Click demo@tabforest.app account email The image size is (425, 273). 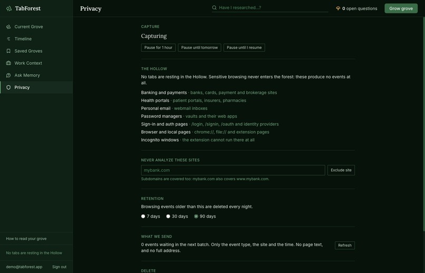pos(24,267)
